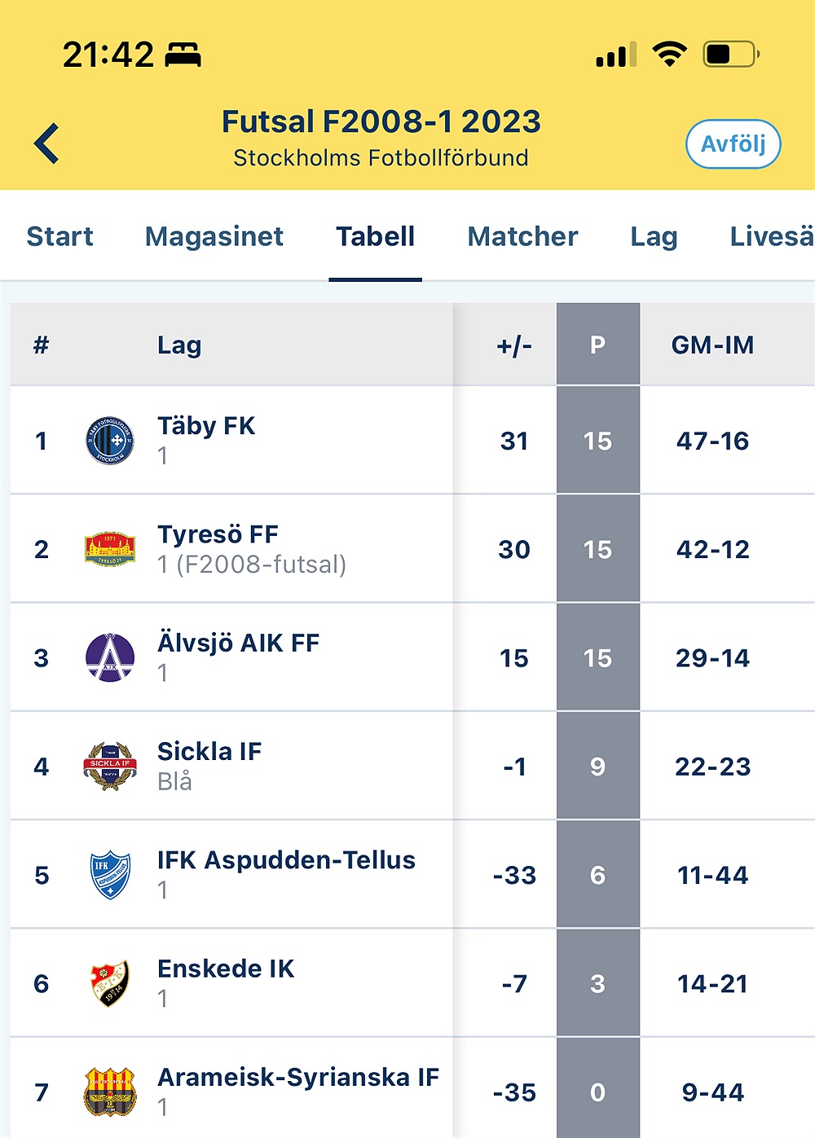Screen dimensions: 815x1138
Task: Open the partially visible Livesänt tab
Action: 771,236
